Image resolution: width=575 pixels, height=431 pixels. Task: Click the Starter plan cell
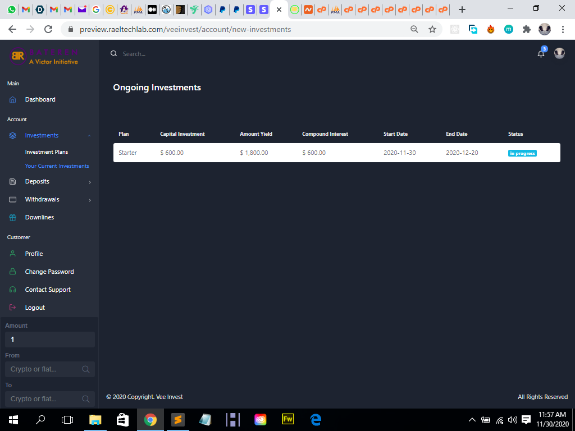click(x=127, y=153)
